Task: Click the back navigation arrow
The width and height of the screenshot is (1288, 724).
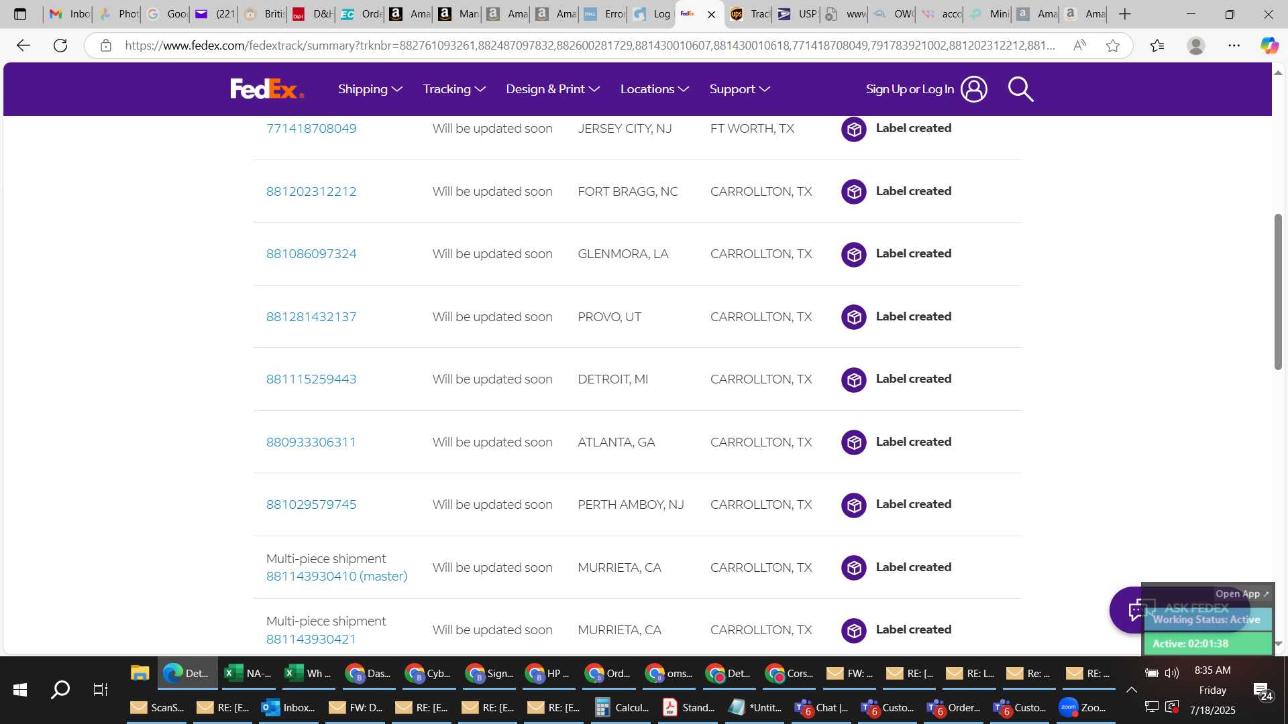Action: pyautogui.click(x=23, y=46)
